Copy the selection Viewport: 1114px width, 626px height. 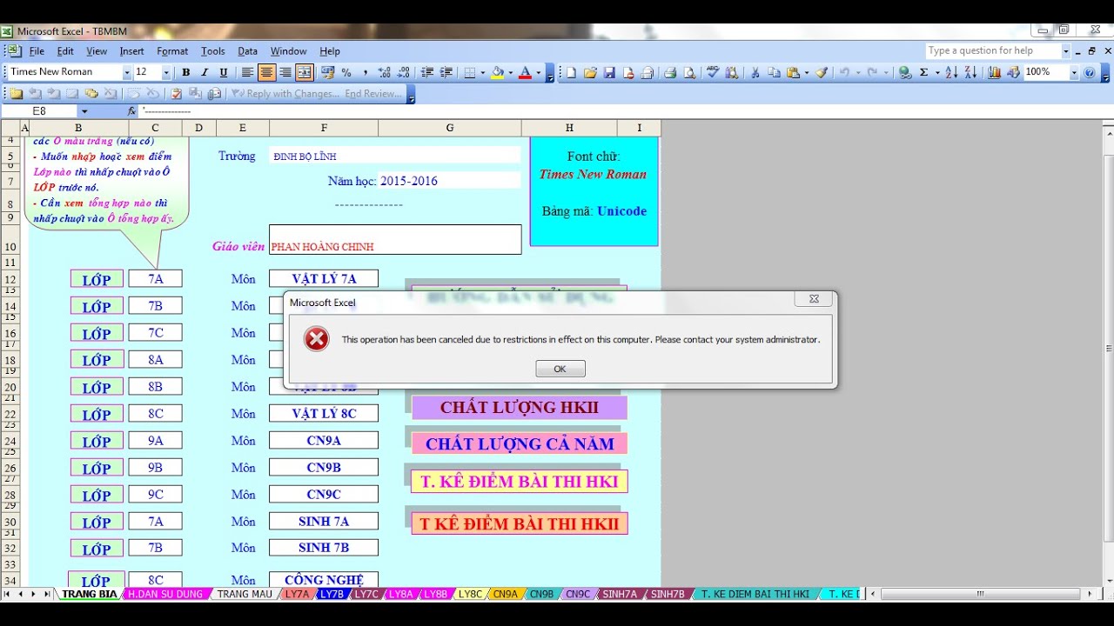(775, 72)
